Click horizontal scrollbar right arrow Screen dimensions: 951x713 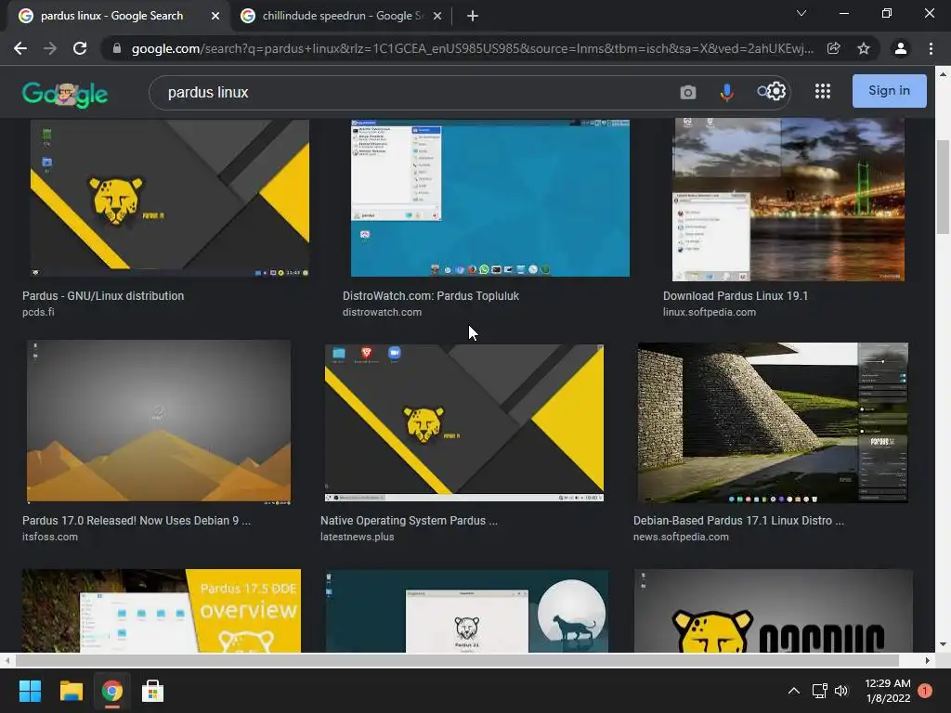tap(927, 660)
